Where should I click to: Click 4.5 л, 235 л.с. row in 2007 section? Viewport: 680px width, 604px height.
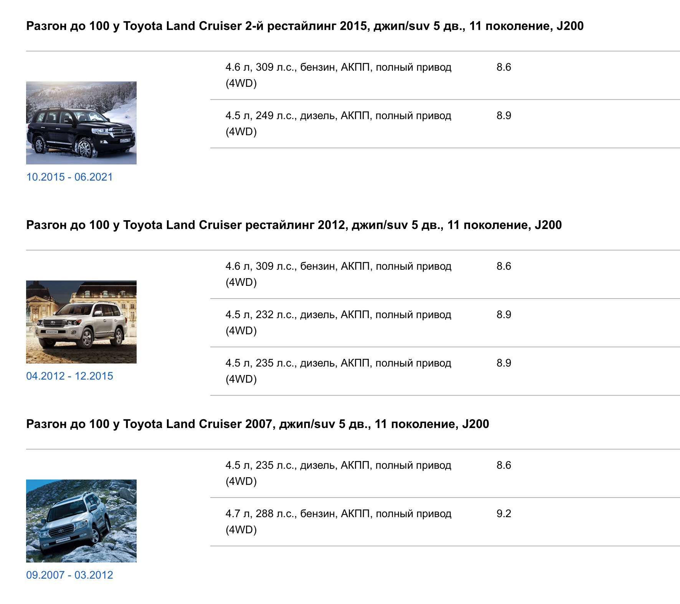338,473
